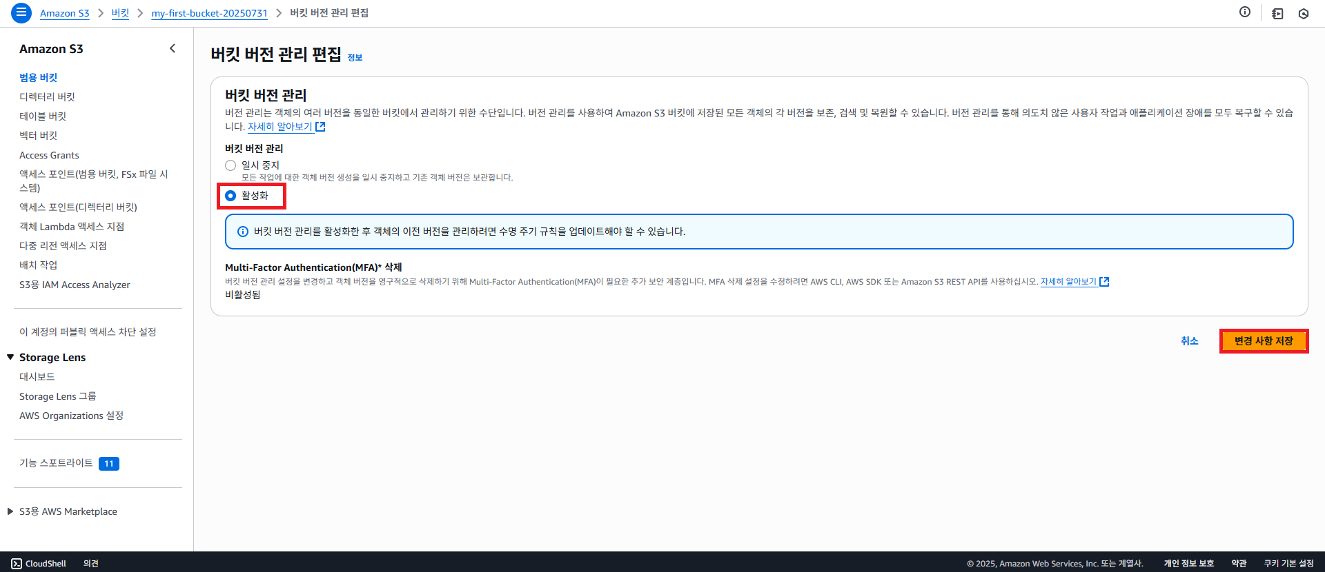Open 범용 버킷 in sidebar
The width and height of the screenshot is (1325, 572).
[39, 77]
